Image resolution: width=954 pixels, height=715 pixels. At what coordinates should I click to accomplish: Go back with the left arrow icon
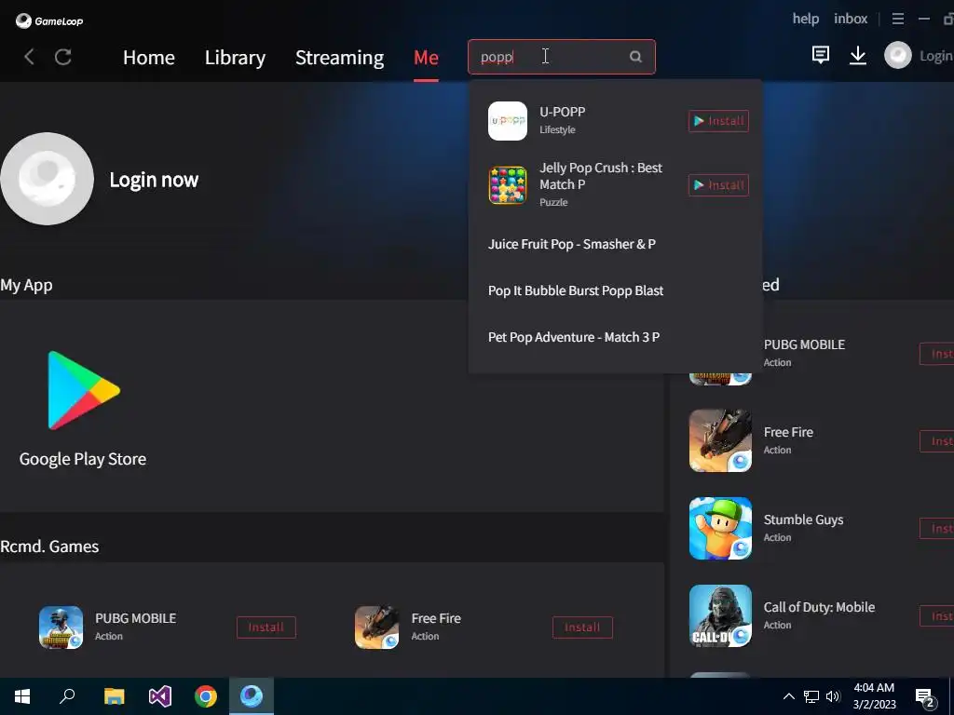(29, 57)
